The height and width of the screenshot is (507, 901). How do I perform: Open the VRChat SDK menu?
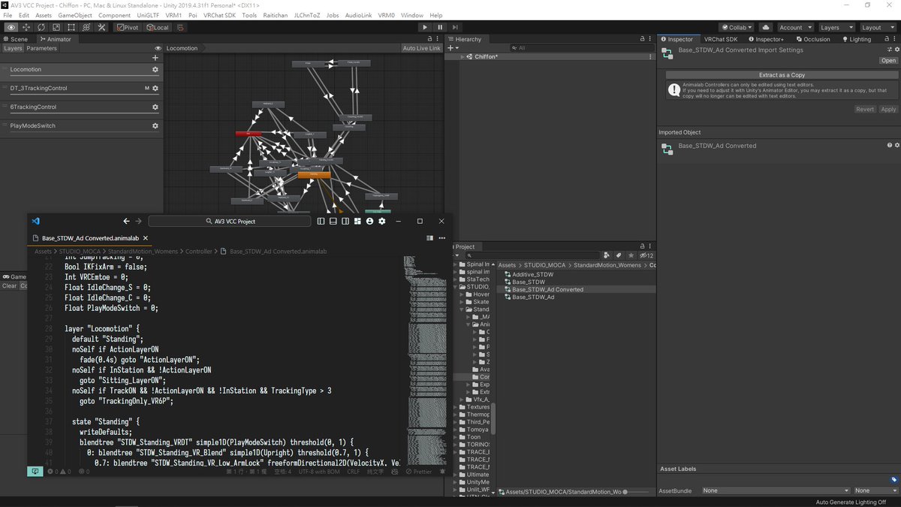click(x=219, y=15)
